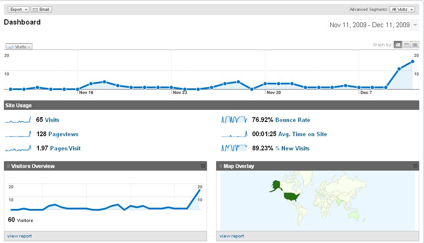424x243 pixels.
Task: Click the Dec 7 graph data point
Action: click(x=359, y=87)
